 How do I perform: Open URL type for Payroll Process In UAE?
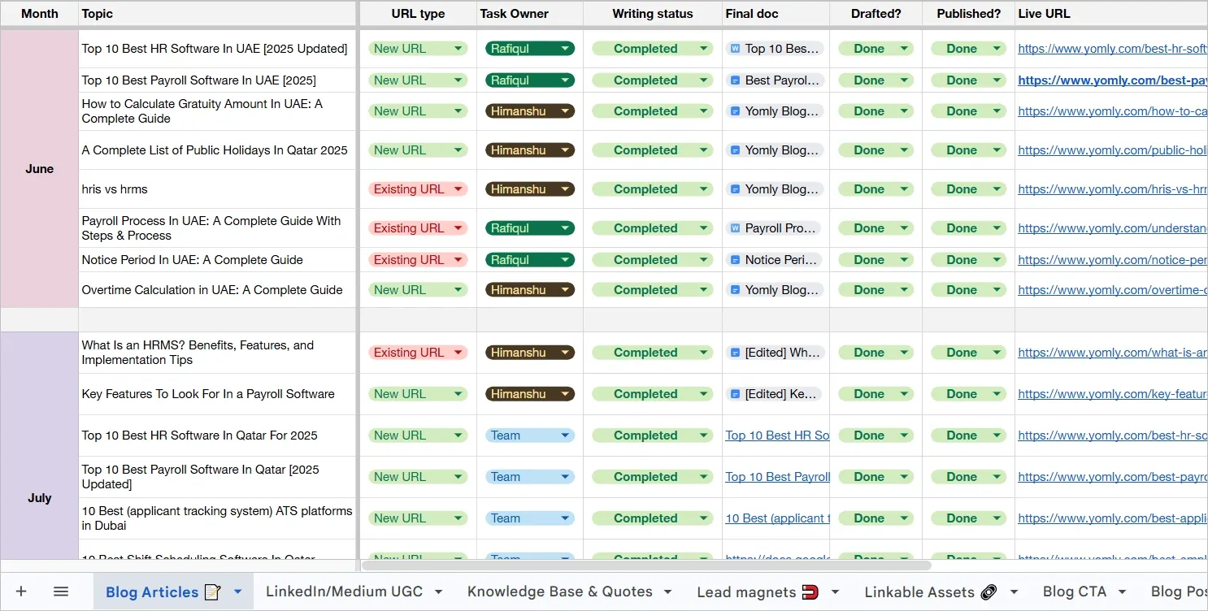click(x=419, y=228)
